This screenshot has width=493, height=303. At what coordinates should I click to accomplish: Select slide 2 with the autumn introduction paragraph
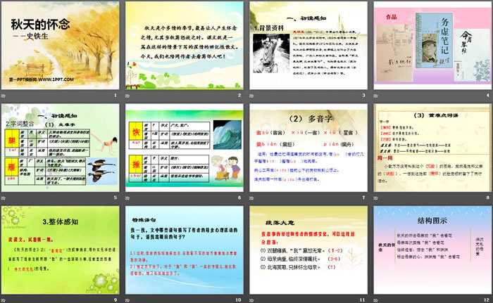[x=185, y=46]
